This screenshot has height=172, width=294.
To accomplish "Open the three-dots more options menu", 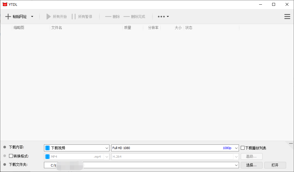I will (x=163, y=17).
